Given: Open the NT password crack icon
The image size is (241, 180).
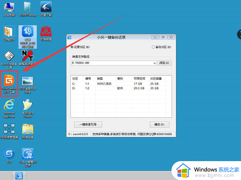Looking at the screenshot, I should (28, 58).
